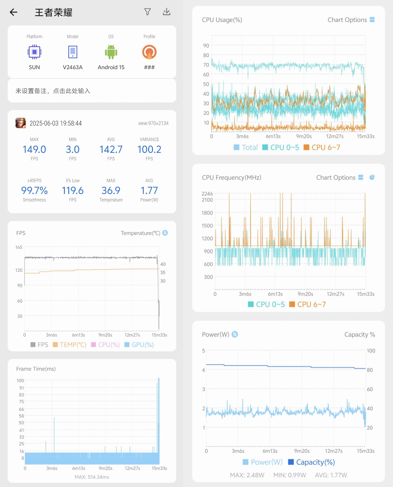Click the MAX: 2.48W power stat
The width and height of the screenshot is (393, 487).
click(247, 475)
